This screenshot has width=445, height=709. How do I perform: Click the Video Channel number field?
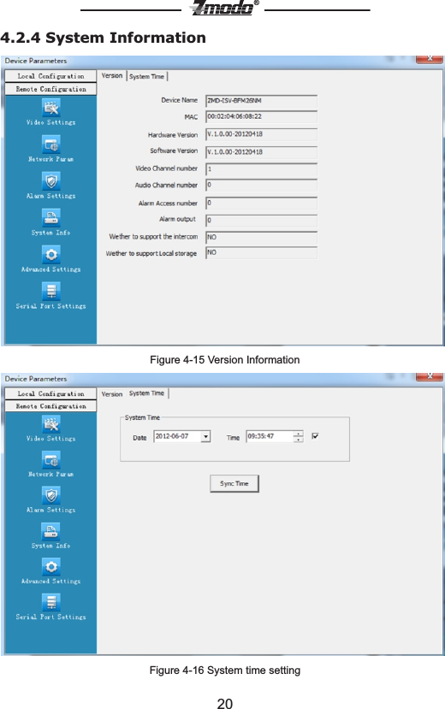(x=261, y=169)
